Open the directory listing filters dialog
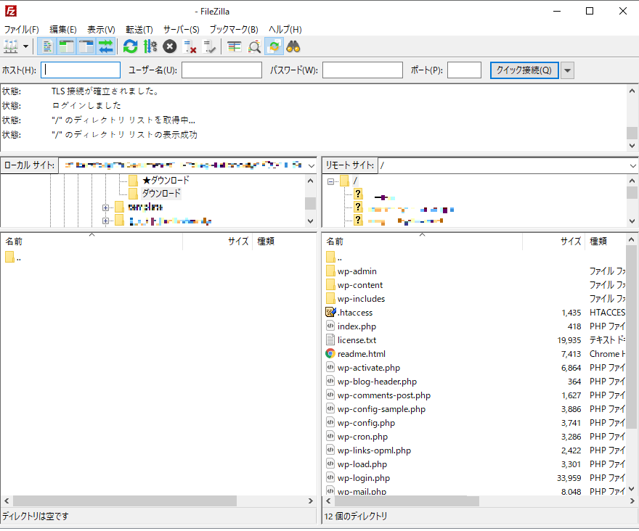639x531 pixels. [235, 46]
